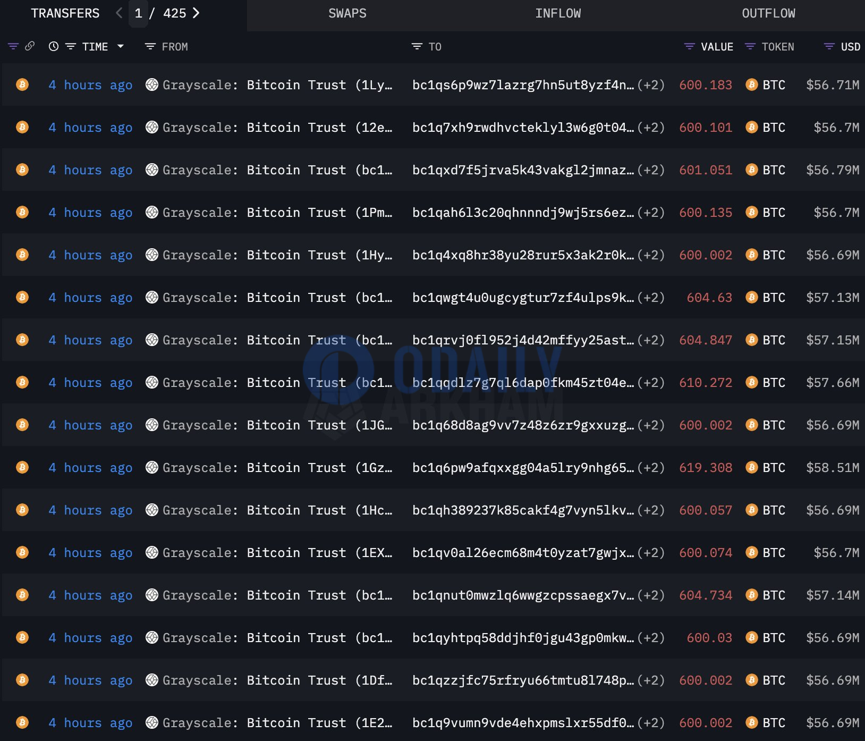Expand the TIME sort dropdown arrow
The image size is (865, 741).
point(121,46)
